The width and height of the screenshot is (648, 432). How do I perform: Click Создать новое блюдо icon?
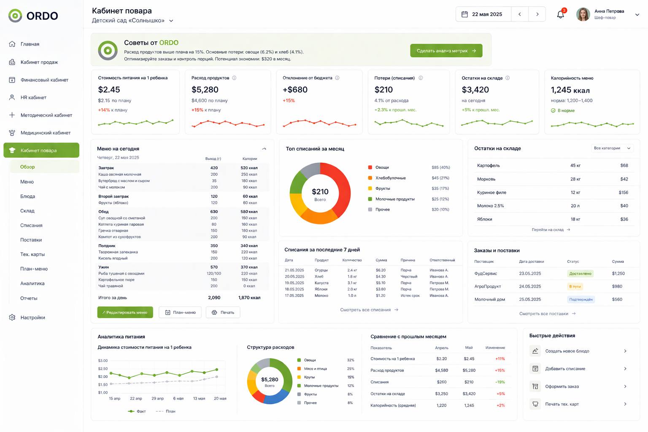(x=535, y=351)
